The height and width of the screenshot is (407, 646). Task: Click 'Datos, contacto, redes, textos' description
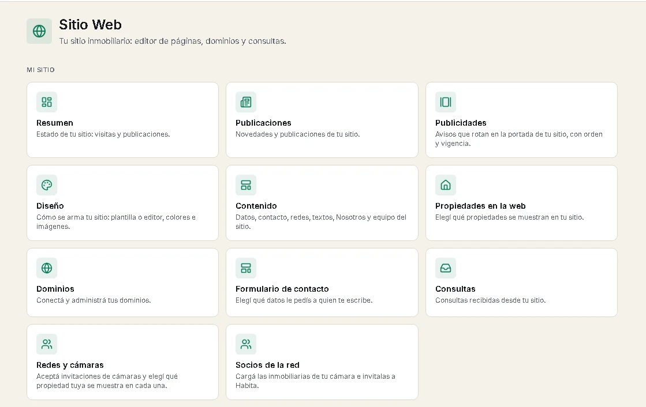[x=321, y=222]
